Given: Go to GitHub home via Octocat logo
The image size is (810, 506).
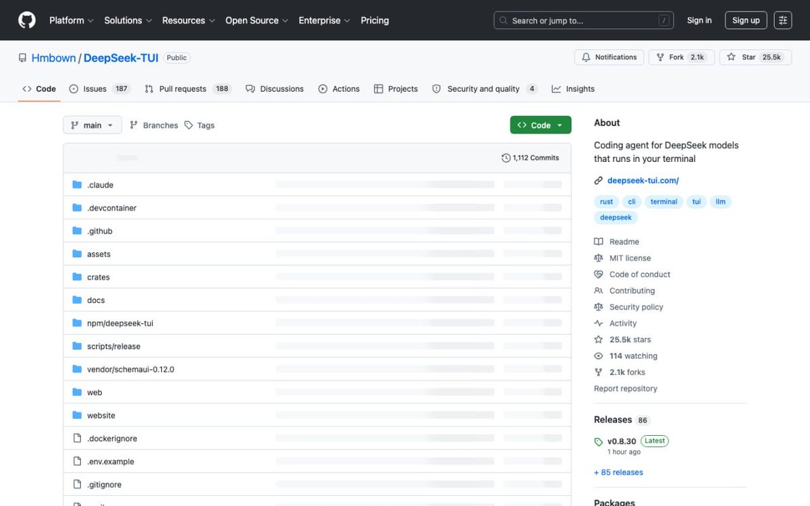Looking at the screenshot, I should (27, 20).
